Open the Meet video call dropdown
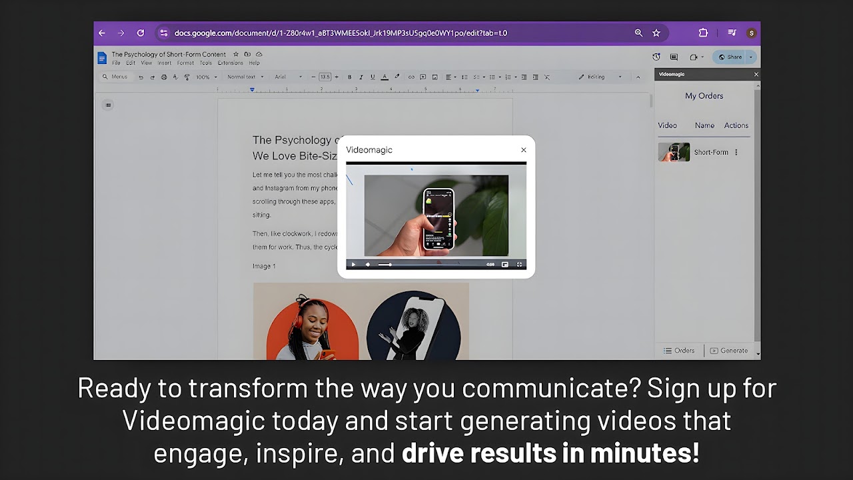The width and height of the screenshot is (853, 480). (696, 57)
